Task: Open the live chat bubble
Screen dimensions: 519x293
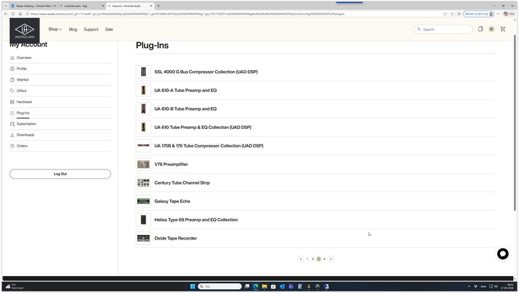Action: 502,254
